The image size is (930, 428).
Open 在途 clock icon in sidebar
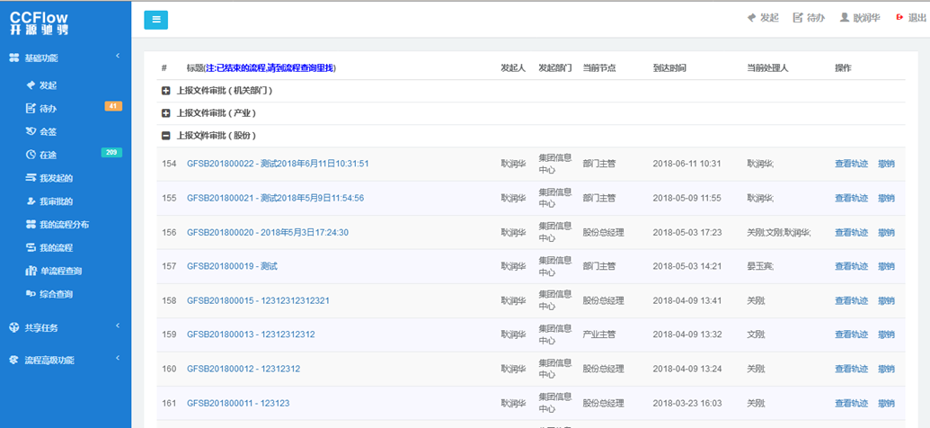pyautogui.click(x=30, y=155)
